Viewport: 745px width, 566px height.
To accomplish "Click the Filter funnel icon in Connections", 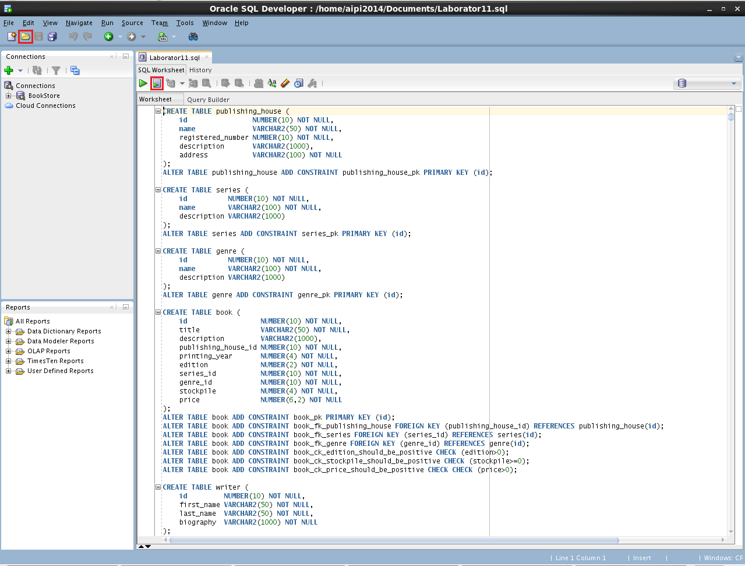I will pos(56,71).
